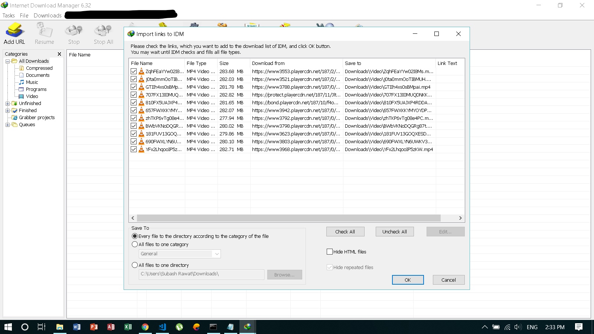Image resolution: width=594 pixels, height=334 pixels.
Task: Expand the Finished tree node
Action: tap(7, 110)
